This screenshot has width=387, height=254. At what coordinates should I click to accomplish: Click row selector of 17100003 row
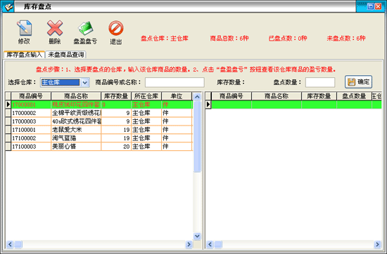pos(8,147)
